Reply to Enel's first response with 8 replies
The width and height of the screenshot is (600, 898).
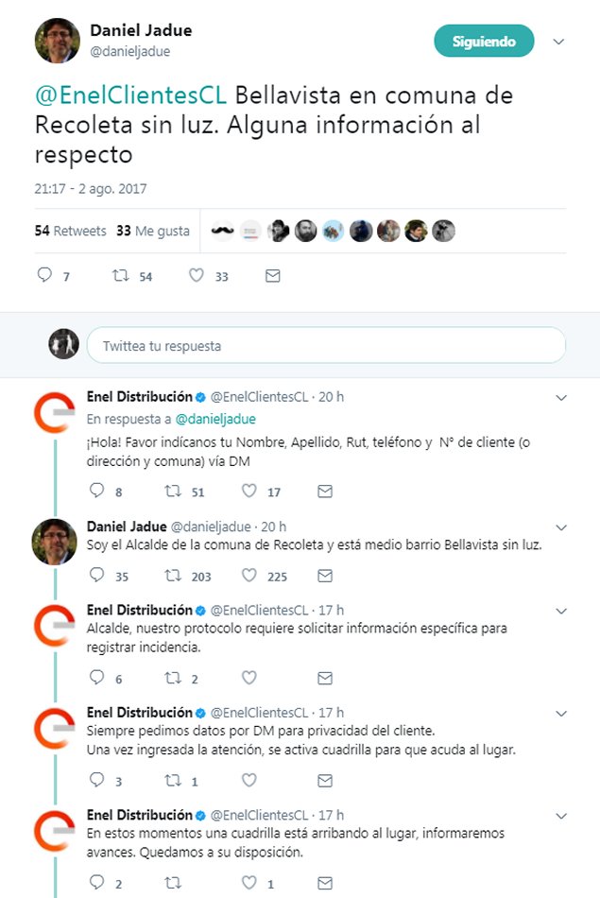96,492
